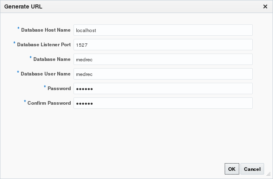Click the Database User Name label
The width and height of the screenshot is (273, 179).
pos(46,74)
